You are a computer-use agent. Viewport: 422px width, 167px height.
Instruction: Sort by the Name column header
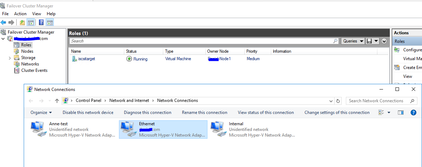(97, 51)
